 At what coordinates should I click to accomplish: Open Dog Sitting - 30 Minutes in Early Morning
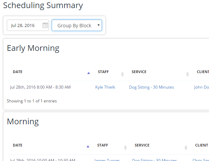pyautogui.click(x=151, y=87)
